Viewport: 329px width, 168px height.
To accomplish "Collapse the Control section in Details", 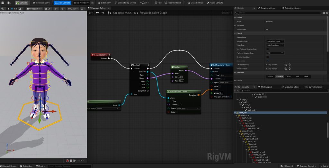I will tap(236, 33).
